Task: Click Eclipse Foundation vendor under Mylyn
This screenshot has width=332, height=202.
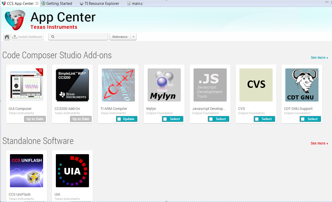Action: [160, 113]
